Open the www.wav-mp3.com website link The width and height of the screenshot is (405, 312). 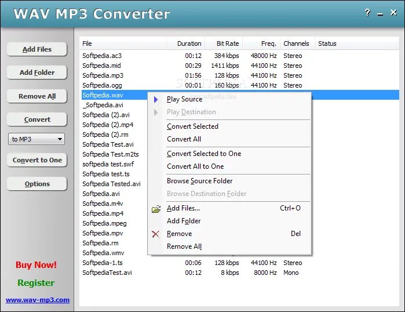tap(38, 300)
